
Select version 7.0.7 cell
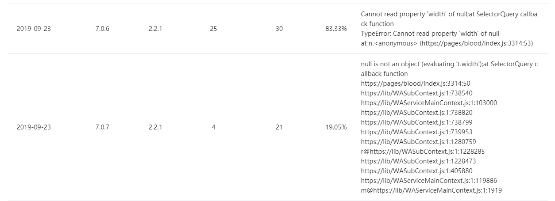pyautogui.click(x=102, y=127)
